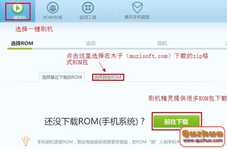The height and width of the screenshot is (149, 227).
Task: Click the lightbulb tip icon
Action: 26,141
